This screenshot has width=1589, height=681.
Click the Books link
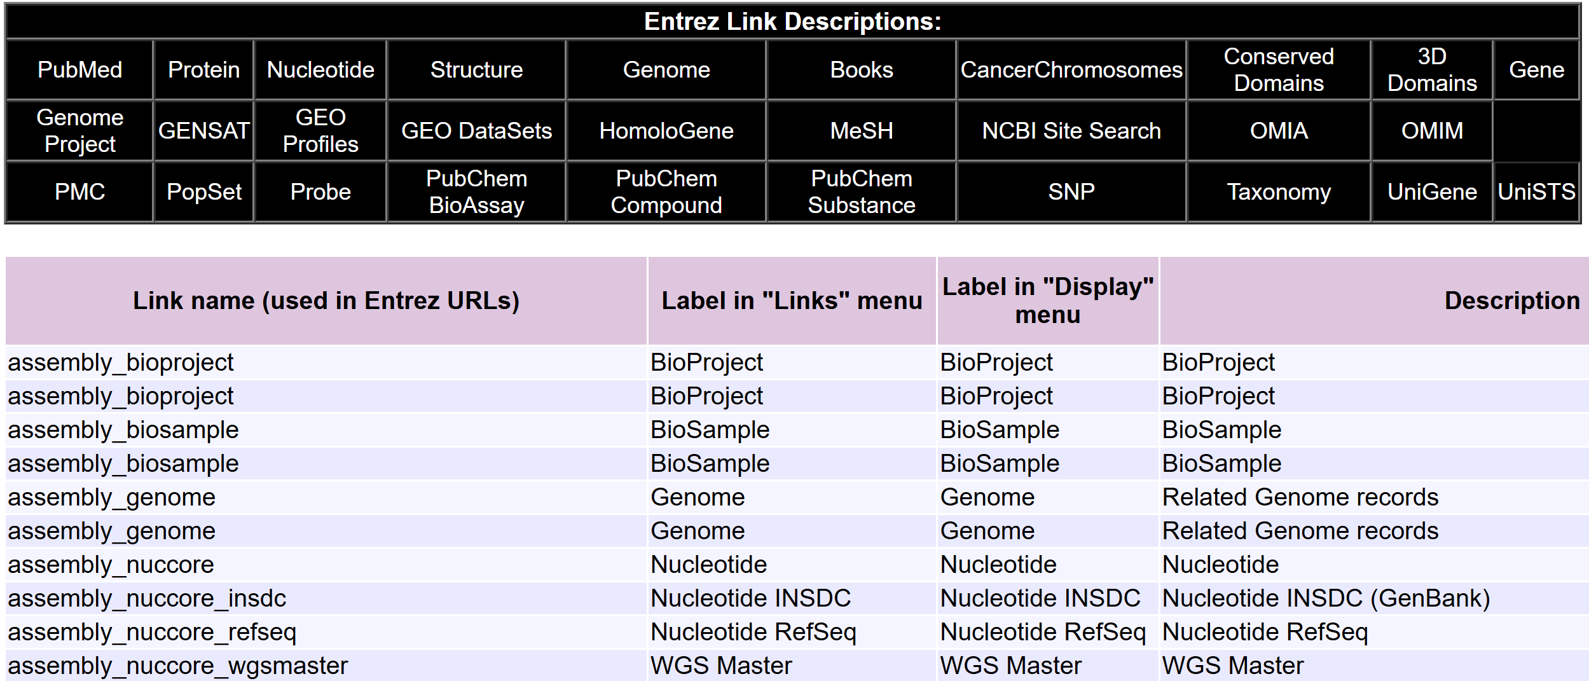click(x=862, y=70)
